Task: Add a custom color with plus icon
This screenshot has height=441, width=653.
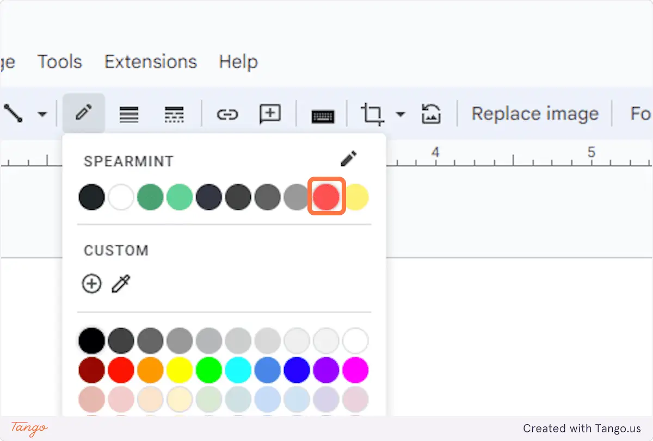Action: point(91,283)
